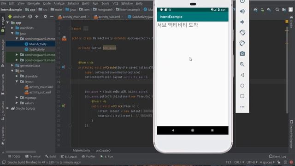Click emulator sidebar overview square
295x166 pixels.
tap(242, 96)
